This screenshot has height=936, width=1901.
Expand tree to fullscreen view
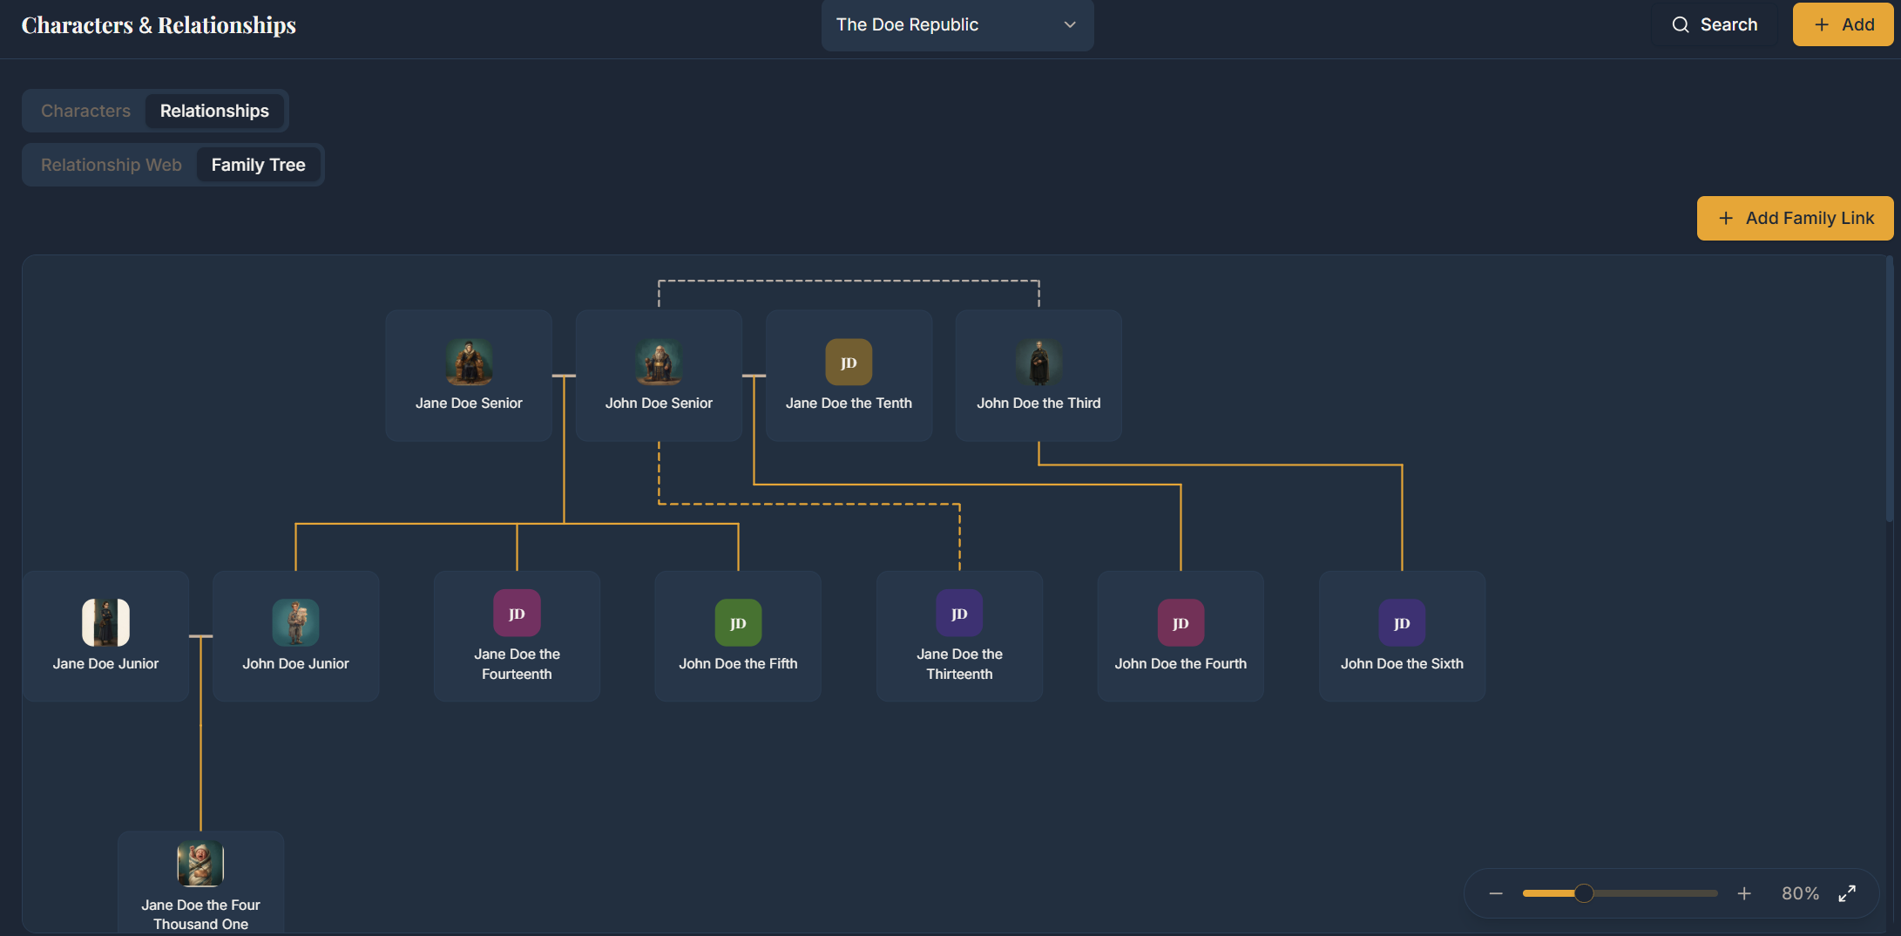coord(1847,893)
